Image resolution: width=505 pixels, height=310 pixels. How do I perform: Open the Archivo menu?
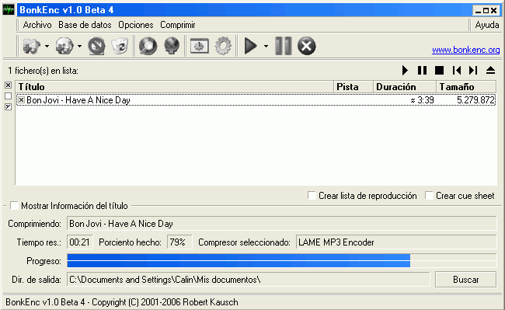pos(37,25)
